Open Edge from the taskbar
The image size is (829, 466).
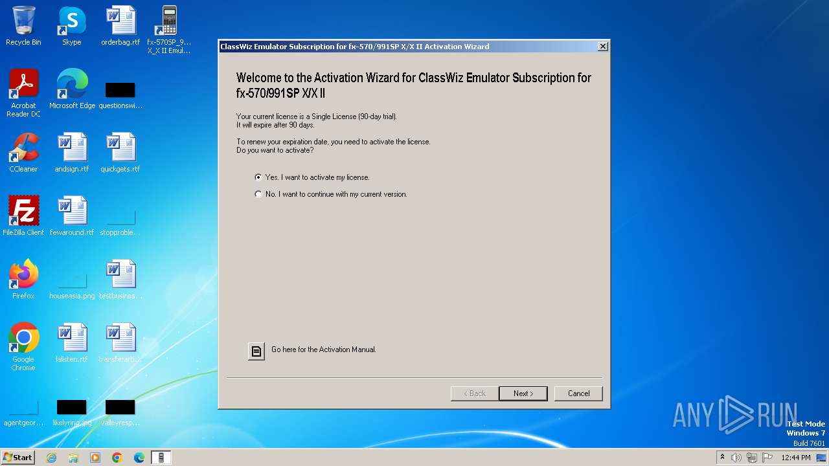point(139,458)
